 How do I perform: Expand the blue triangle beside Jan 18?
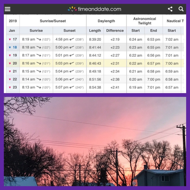pyautogui.click(x=10, y=47)
